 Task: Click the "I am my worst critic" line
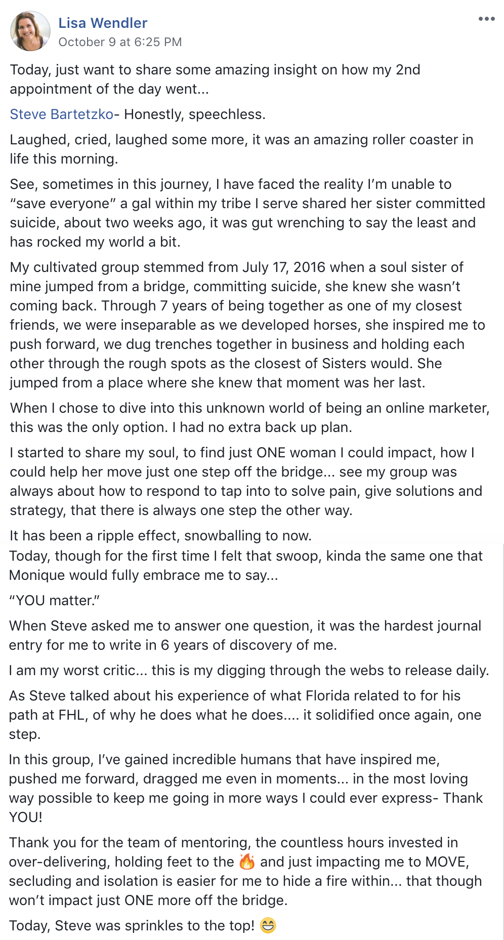(x=248, y=671)
